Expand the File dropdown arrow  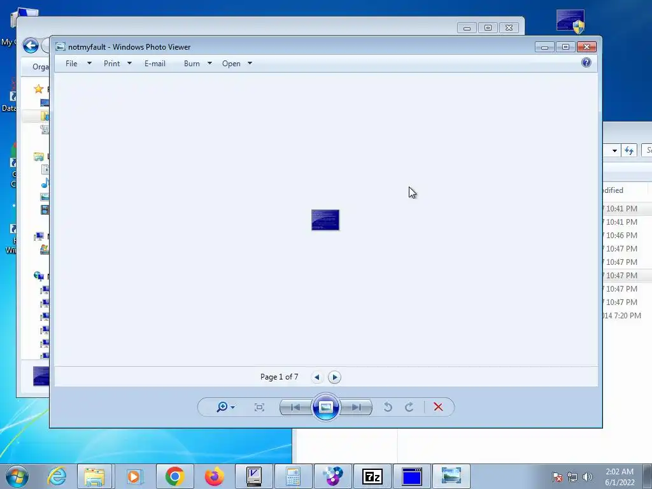[x=89, y=63]
